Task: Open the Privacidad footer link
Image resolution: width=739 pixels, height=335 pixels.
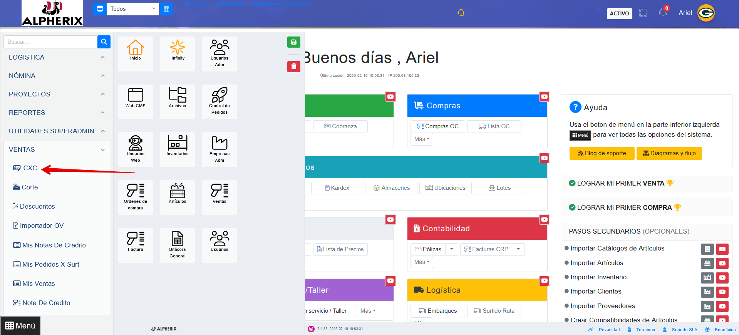Action: point(609,330)
